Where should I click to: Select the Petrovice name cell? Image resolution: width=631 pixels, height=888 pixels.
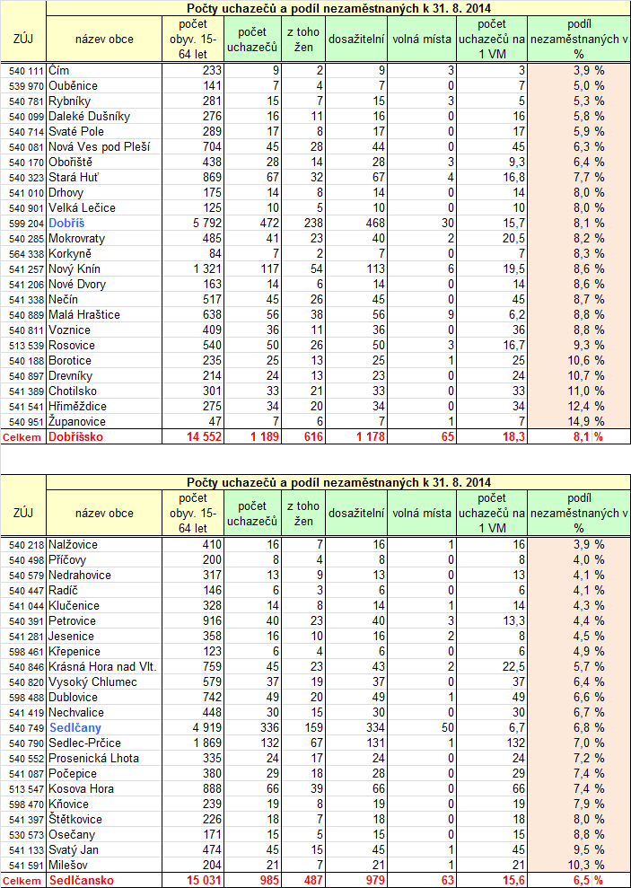click(x=104, y=621)
